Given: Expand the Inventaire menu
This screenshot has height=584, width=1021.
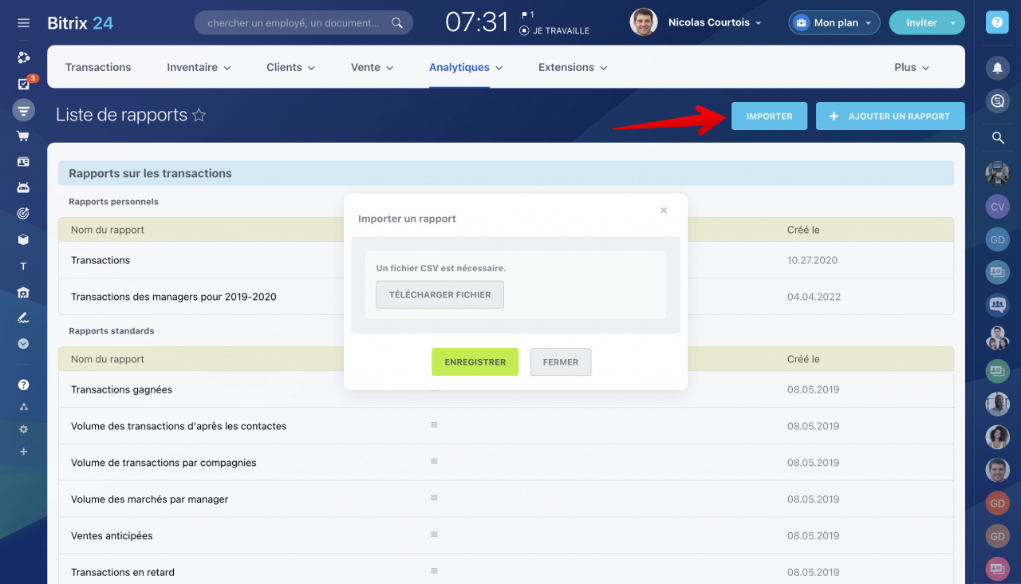Looking at the screenshot, I should click(x=199, y=67).
